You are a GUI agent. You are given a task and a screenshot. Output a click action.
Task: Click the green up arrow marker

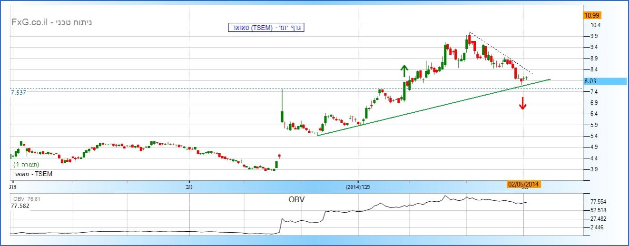(x=404, y=71)
